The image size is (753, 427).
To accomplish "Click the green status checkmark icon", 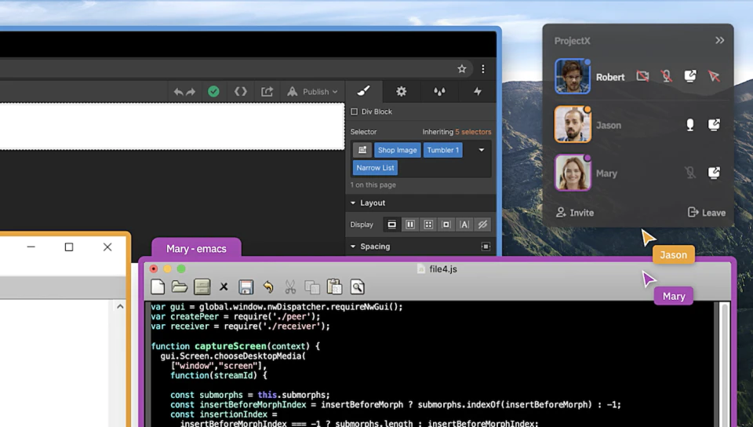I will tap(213, 91).
